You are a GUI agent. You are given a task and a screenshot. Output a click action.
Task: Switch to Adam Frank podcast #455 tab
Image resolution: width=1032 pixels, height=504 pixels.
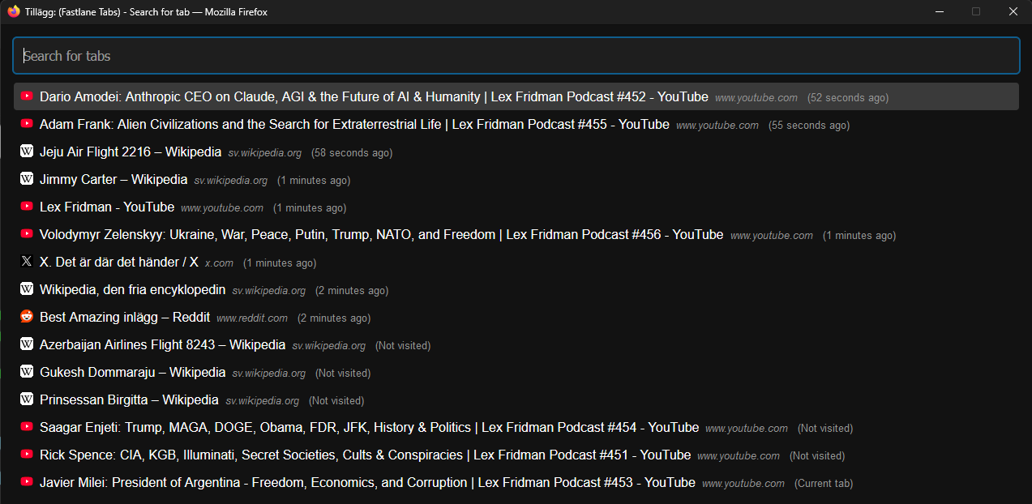[516, 124]
